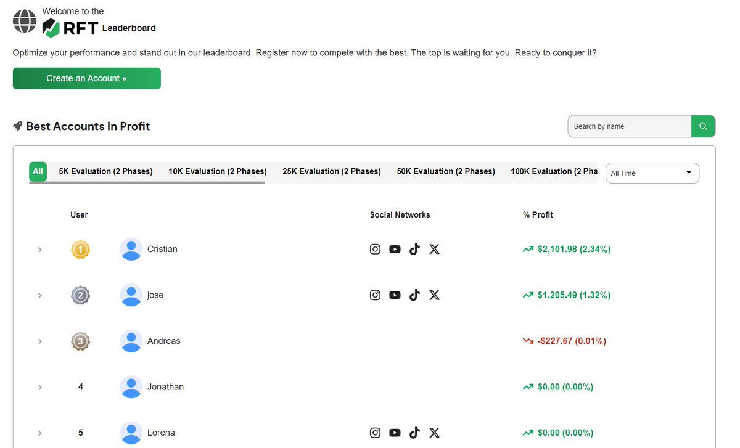Open jose's X profile icon
Screen dimensions: 740x448
pos(434,295)
